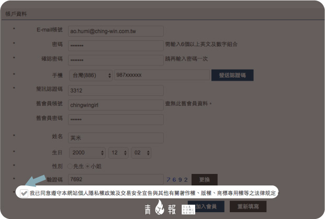Image resolution: width=325 pixels, height=219 pixels.
Task: Select the 小姐 gender radio button
Action: click(88, 166)
